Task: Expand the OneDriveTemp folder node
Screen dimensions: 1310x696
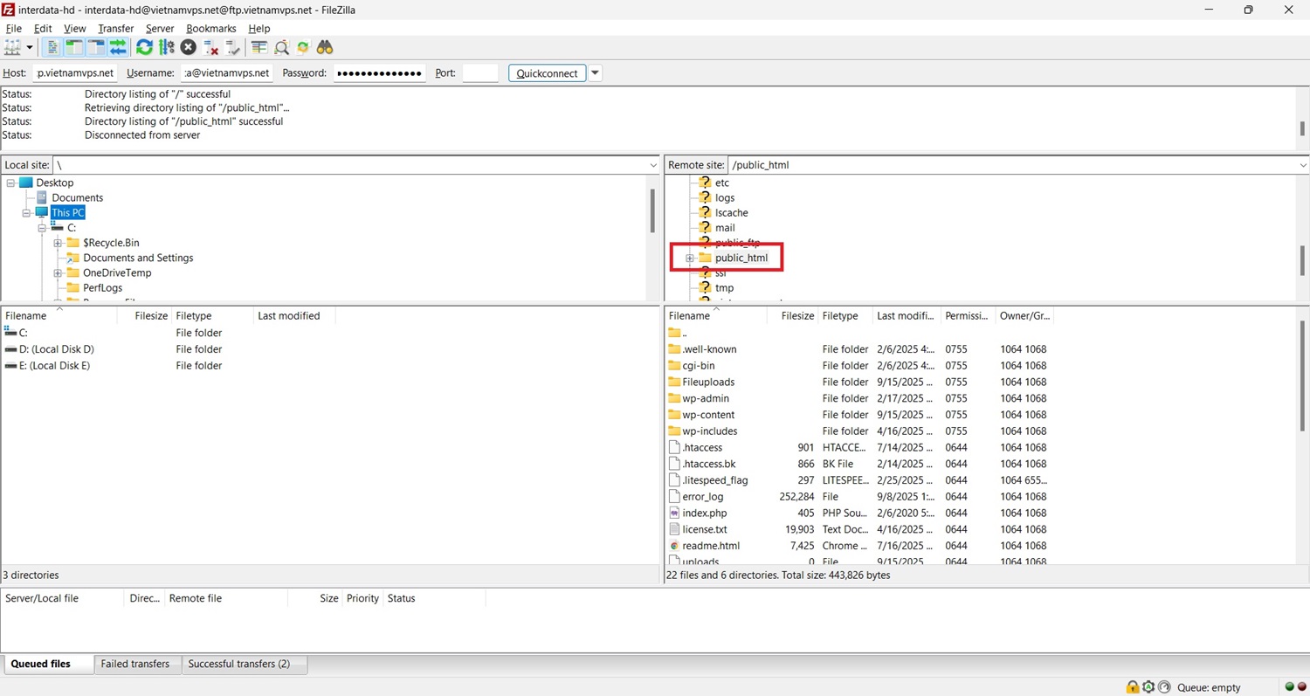Action: pos(58,273)
